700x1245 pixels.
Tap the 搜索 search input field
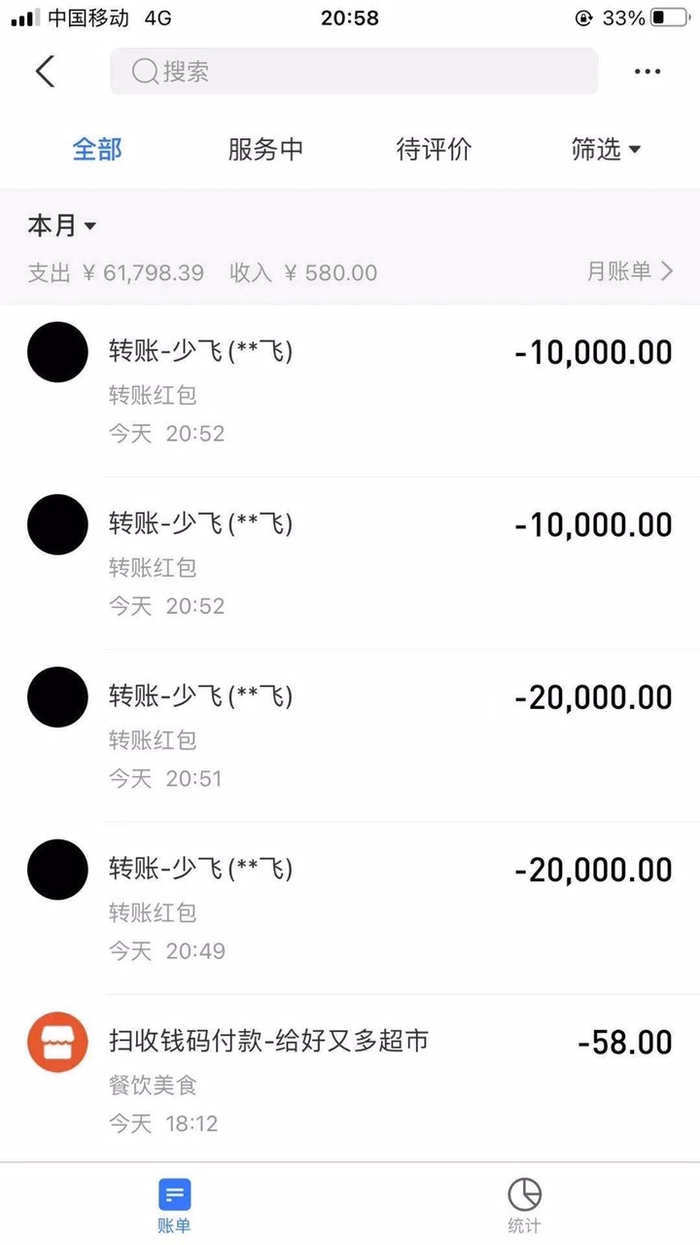(x=369, y=72)
